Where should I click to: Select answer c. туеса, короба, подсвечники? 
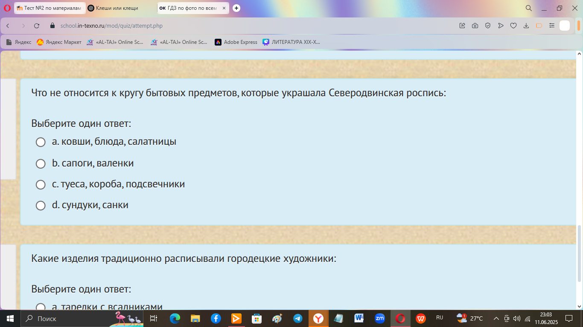[x=41, y=185]
